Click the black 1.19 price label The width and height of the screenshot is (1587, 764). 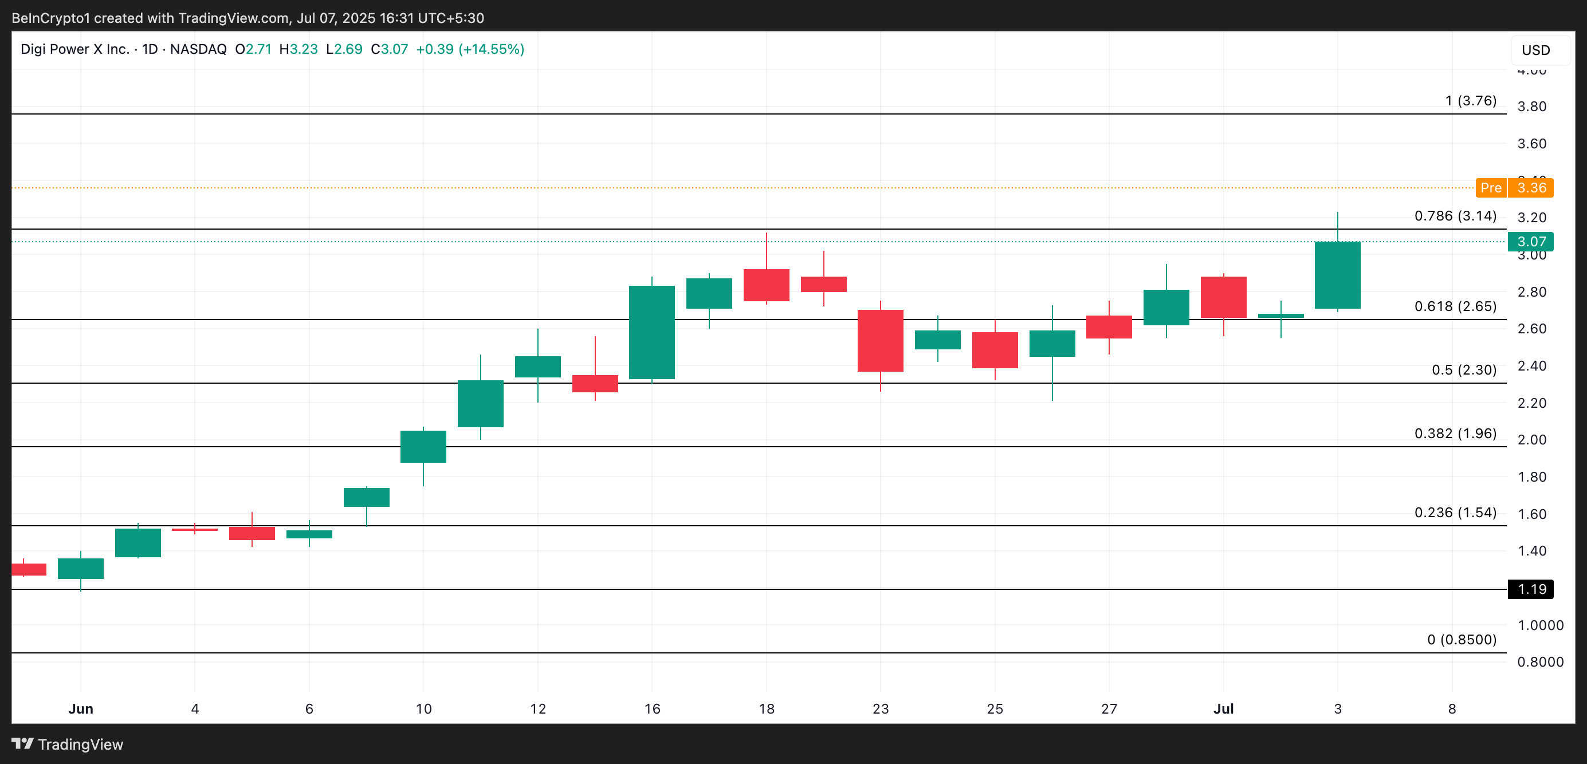click(x=1530, y=589)
